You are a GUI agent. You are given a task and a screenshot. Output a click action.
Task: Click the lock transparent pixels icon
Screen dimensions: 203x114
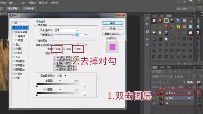(x=160, y=87)
